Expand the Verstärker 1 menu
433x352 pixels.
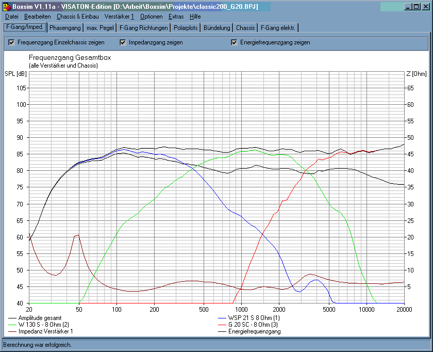click(119, 17)
